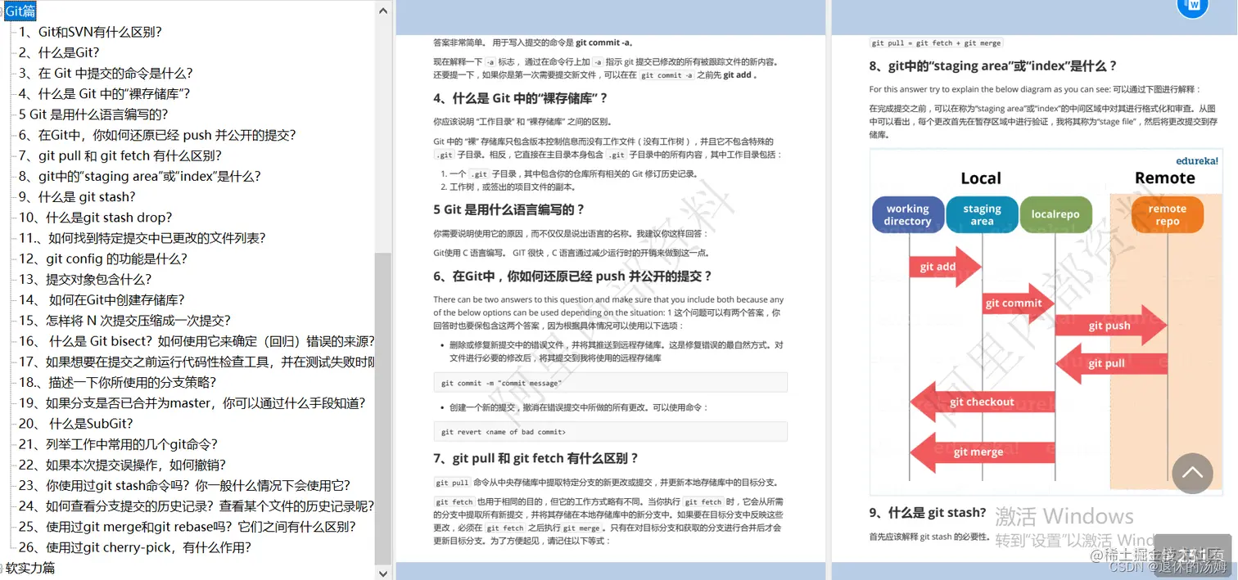The width and height of the screenshot is (1238, 580).
Task: Open outline item 20、什么是SubGit?
Action: 76,424
